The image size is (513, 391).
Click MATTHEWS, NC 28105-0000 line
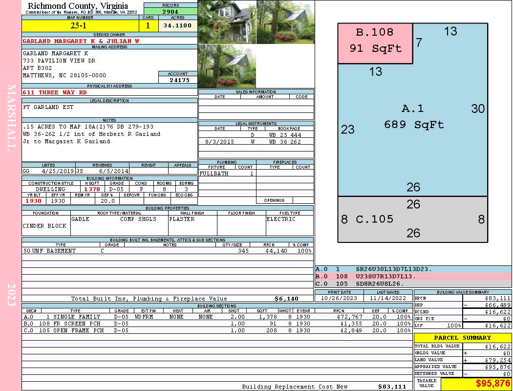click(64, 75)
